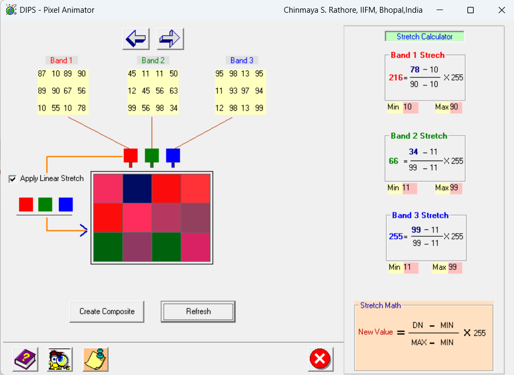
Task: Select the green channel swatch above composite
Action: coord(152,155)
